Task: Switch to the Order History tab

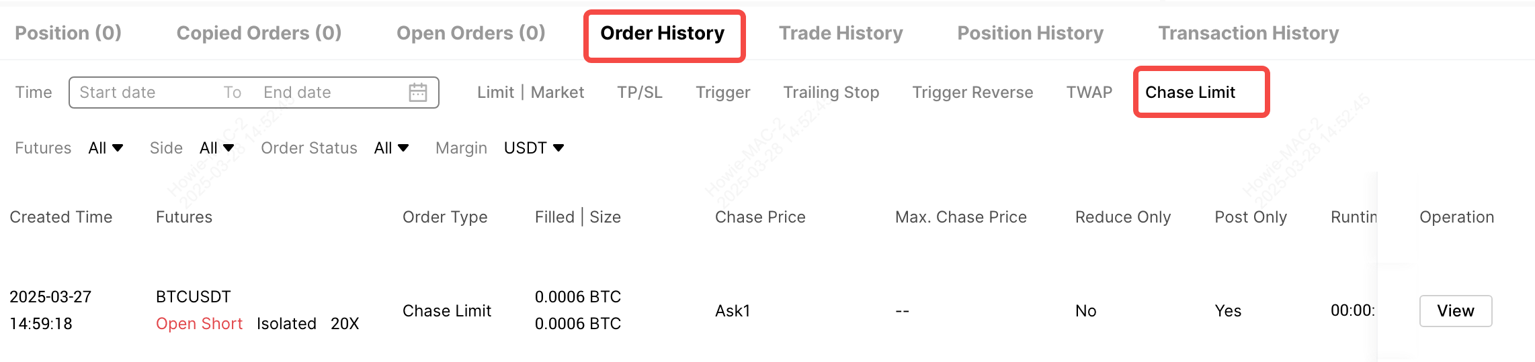Action: [x=663, y=34]
